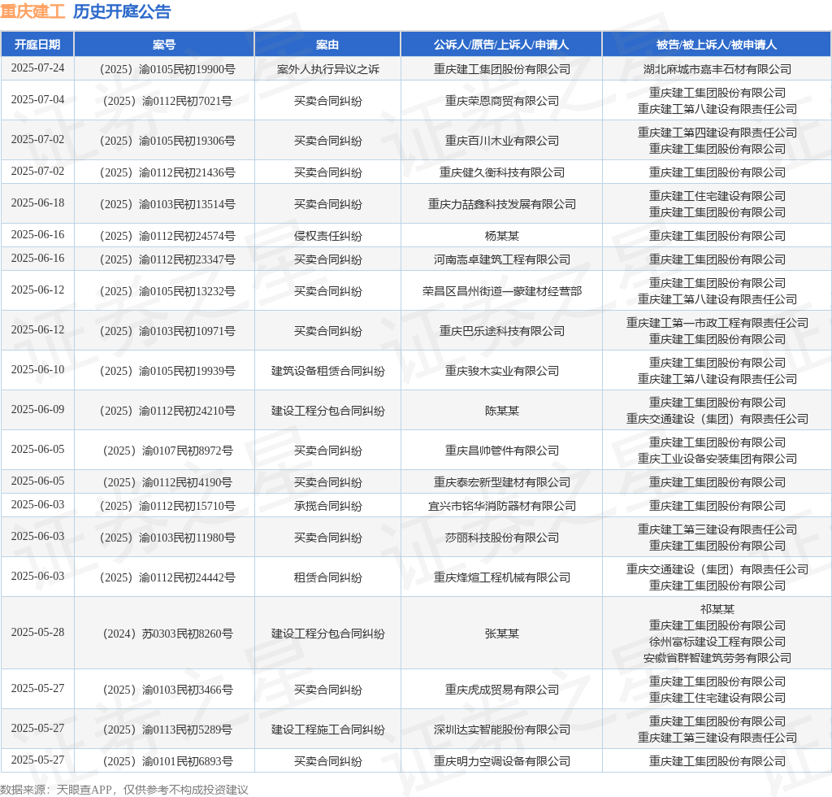This screenshot has width=832, height=797.
Task: Click plaintiff '宜兴市铭华消防器材有限公司'
Action: (x=501, y=506)
